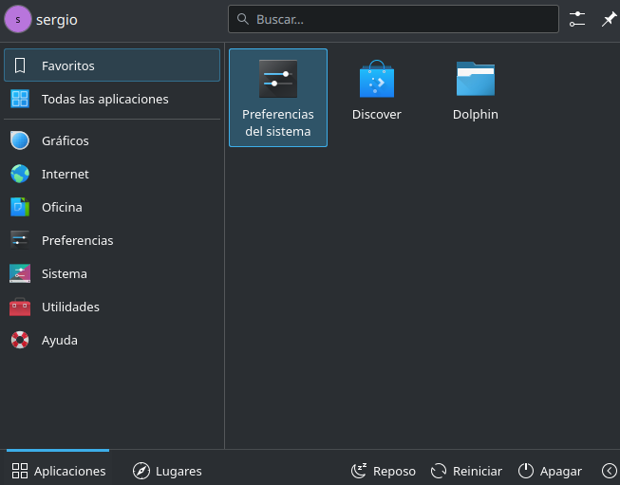Select the Oficina category
The width and height of the screenshot is (620, 485).
click(x=112, y=207)
